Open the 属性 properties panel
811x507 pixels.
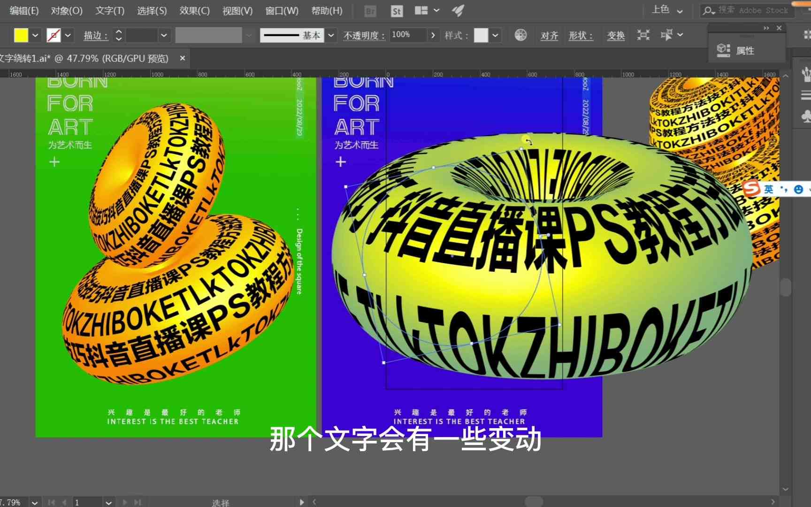click(735, 50)
